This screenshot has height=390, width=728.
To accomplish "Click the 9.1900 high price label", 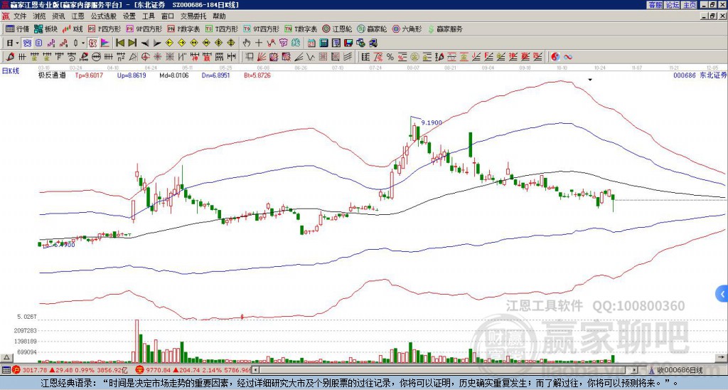I will pyautogui.click(x=432, y=122).
